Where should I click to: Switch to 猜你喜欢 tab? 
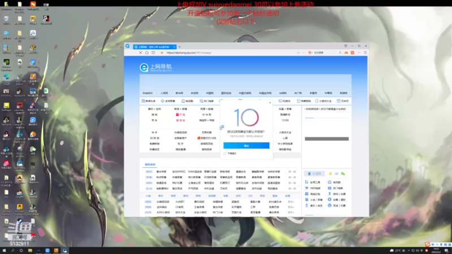[x=150, y=164]
